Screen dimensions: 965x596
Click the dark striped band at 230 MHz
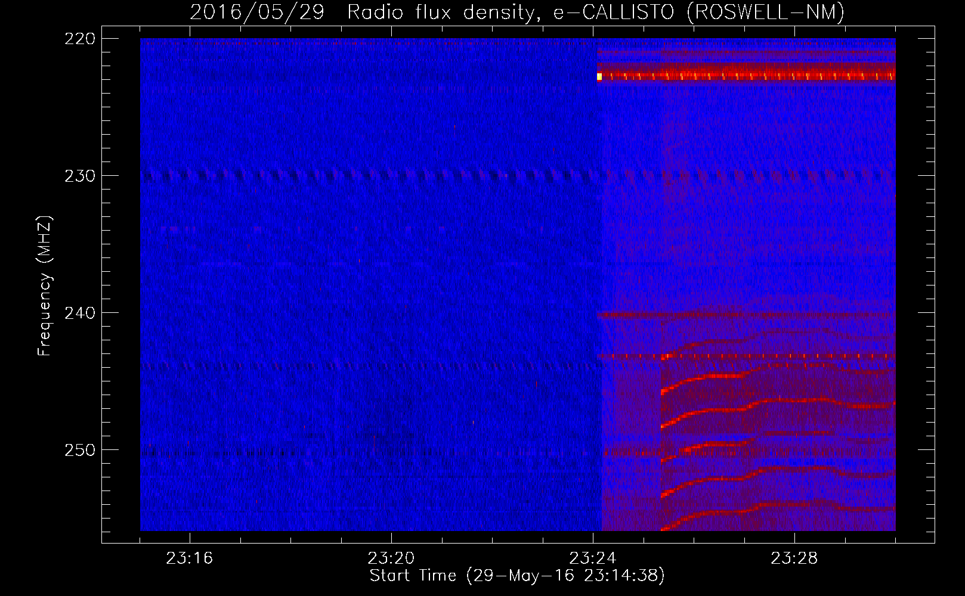(x=518, y=176)
